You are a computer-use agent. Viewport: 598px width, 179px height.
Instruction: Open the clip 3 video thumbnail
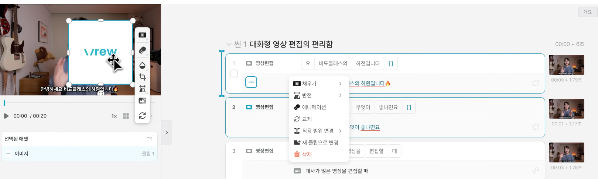(x=567, y=152)
